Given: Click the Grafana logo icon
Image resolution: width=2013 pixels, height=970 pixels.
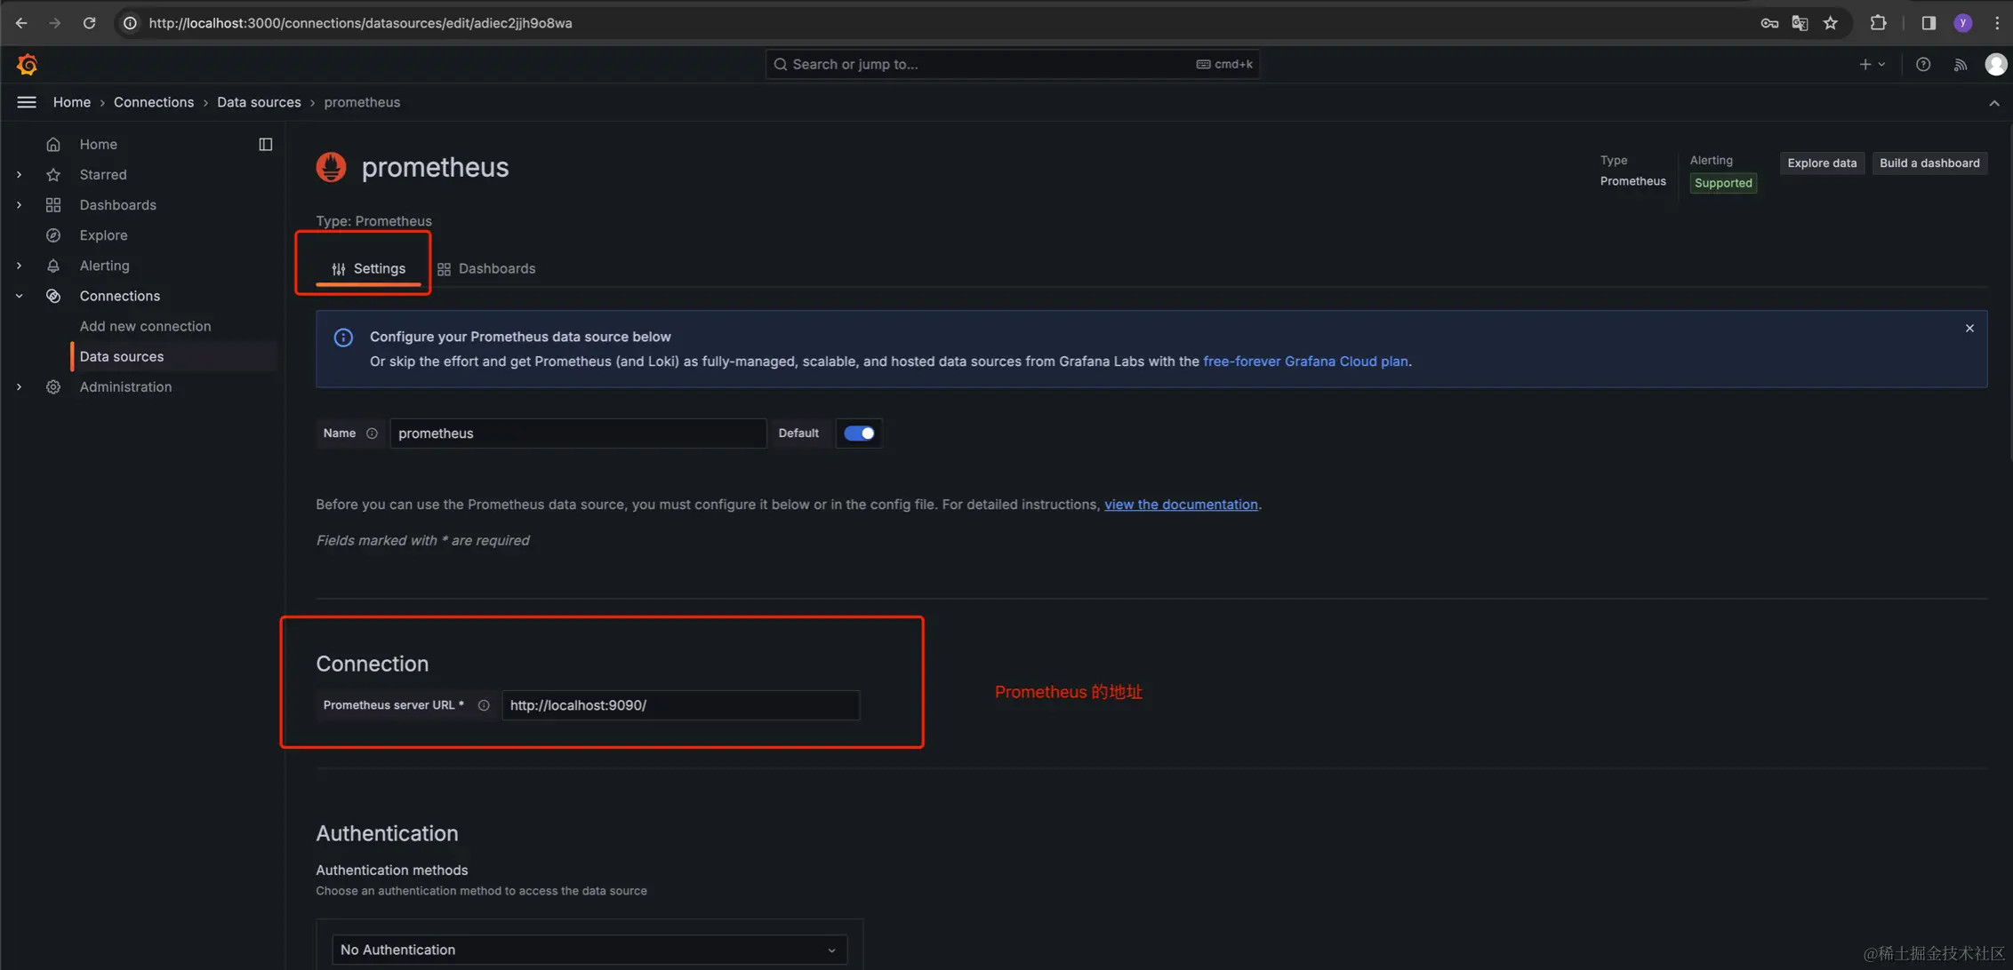Looking at the screenshot, I should point(27,65).
